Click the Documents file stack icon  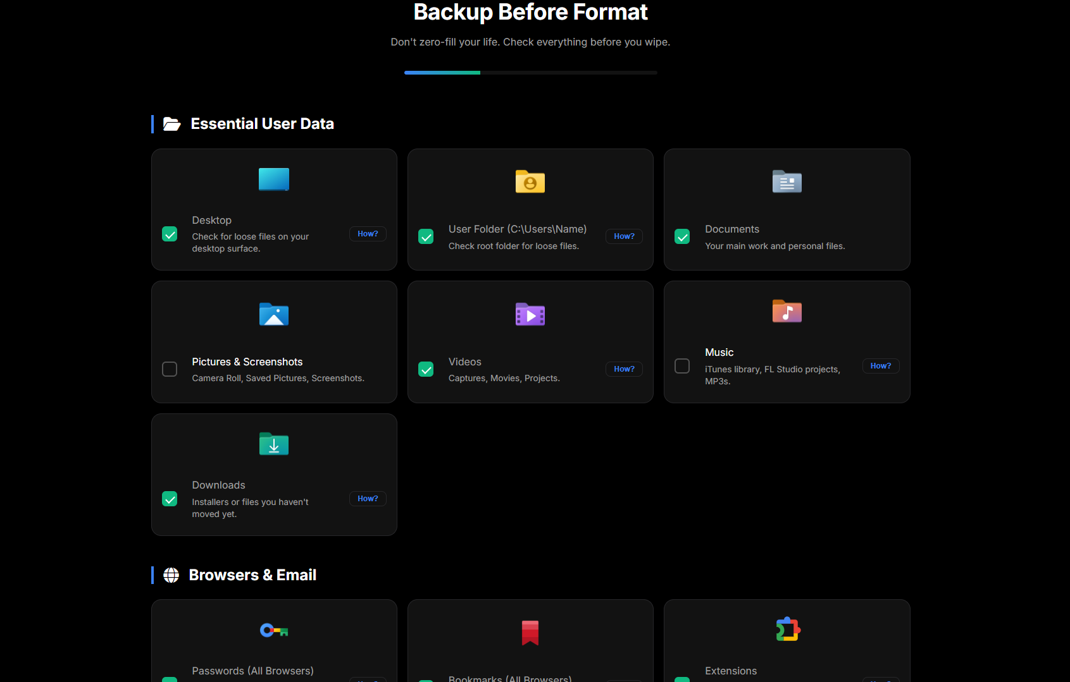[787, 182]
